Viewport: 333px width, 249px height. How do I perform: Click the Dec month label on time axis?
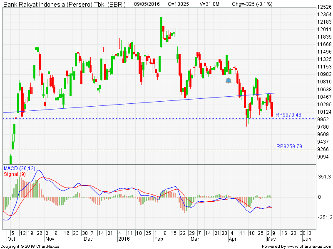pyautogui.click(x=88, y=239)
